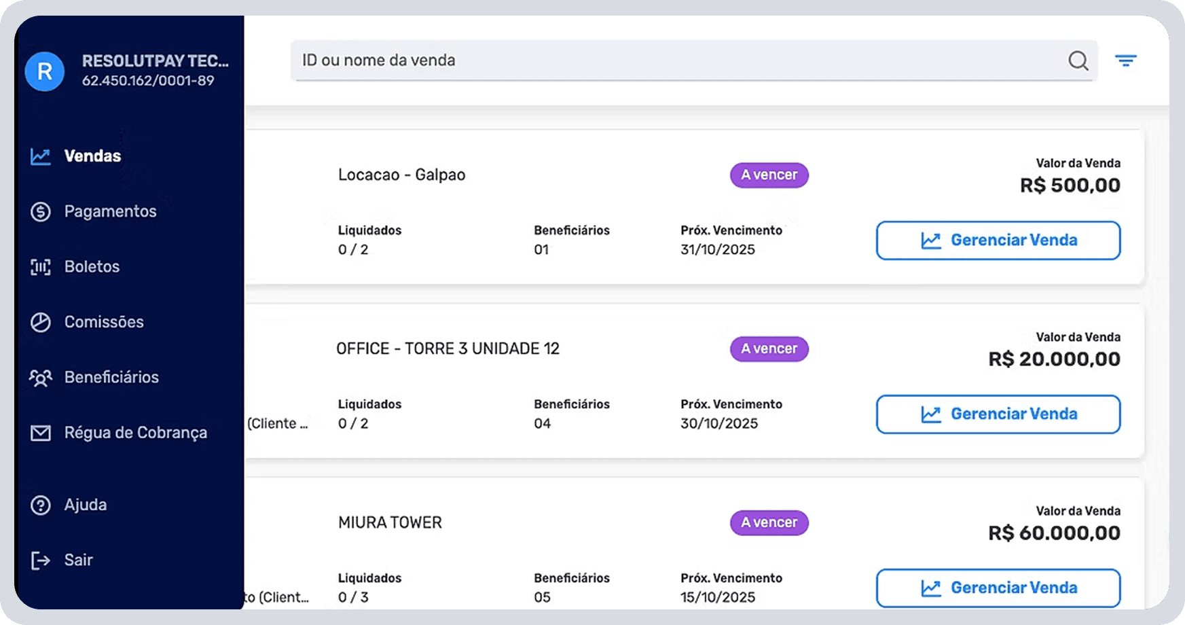
Task: Navigate to Comissões
Action: tap(104, 322)
